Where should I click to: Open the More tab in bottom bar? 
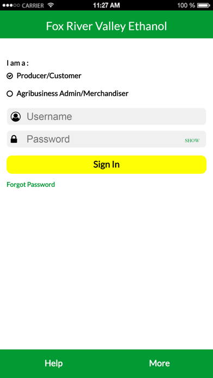159,363
